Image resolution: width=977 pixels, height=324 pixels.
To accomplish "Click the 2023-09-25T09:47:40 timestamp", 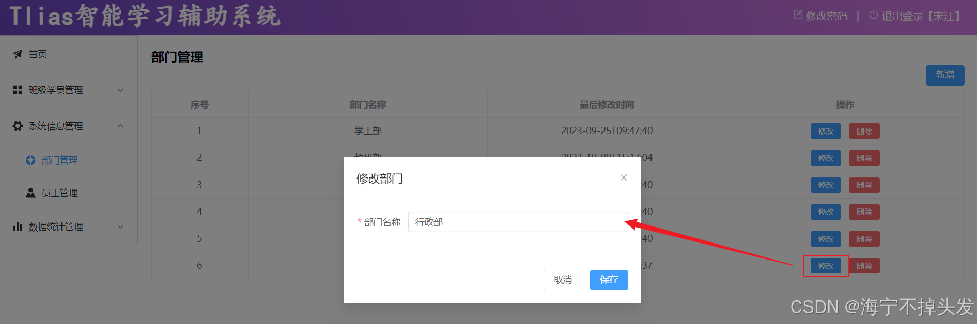I will (x=607, y=131).
